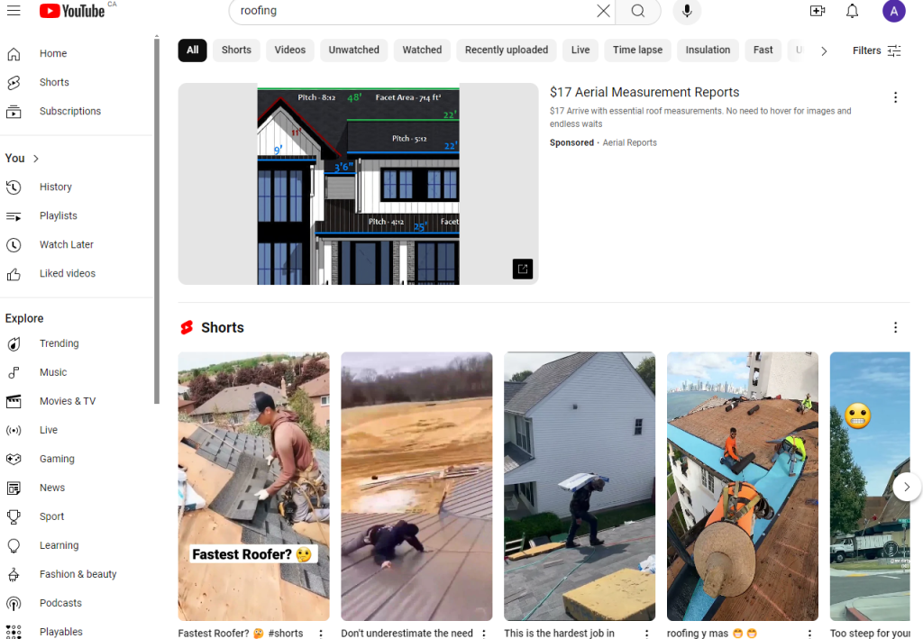This screenshot has width=923, height=639.
Task: Click the Aerial Reports sponsor link
Action: click(629, 142)
